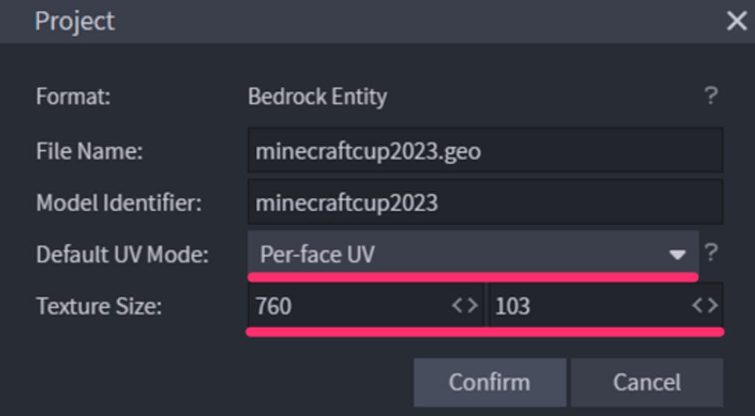Click the "Format:" label
Viewport: 755px width, 416px height.
(x=73, y=97)
